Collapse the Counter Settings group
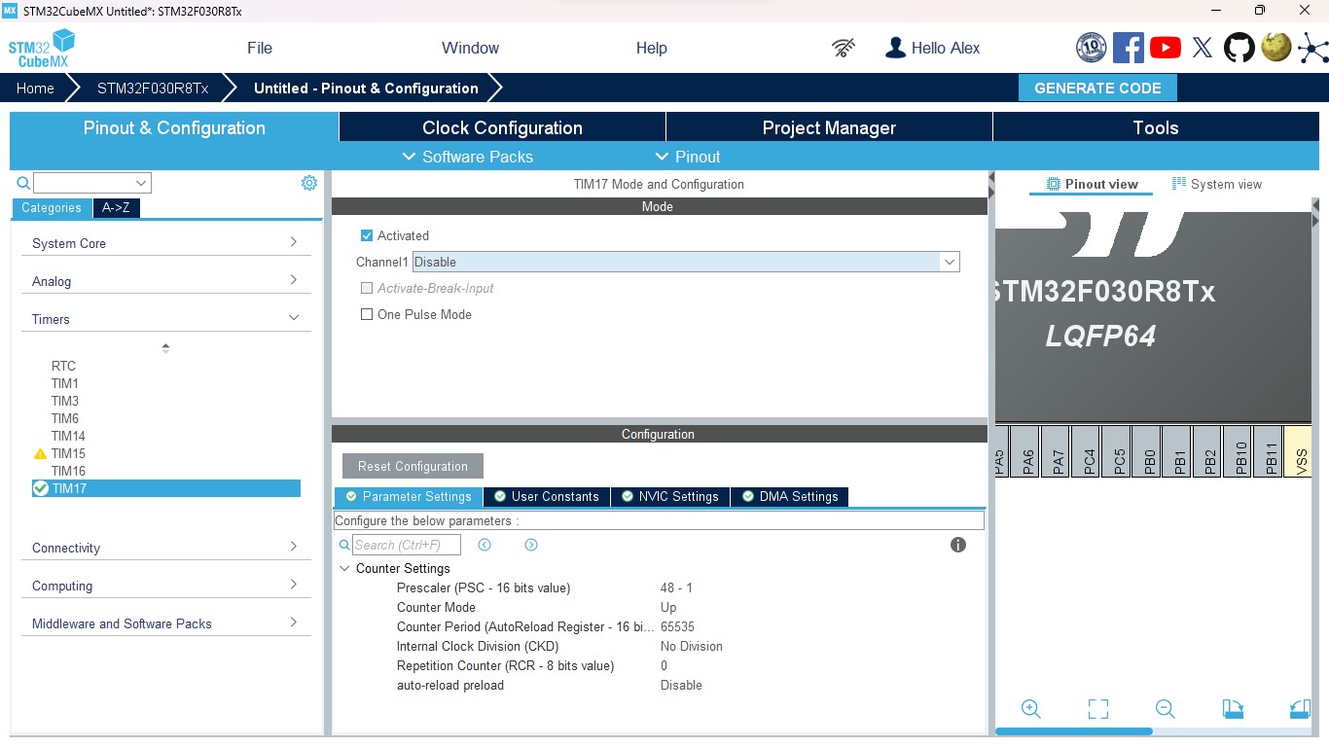 (344, 568)
